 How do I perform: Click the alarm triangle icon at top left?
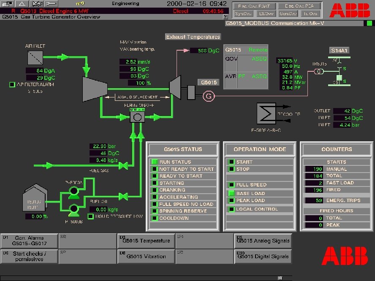pos(21,4)
